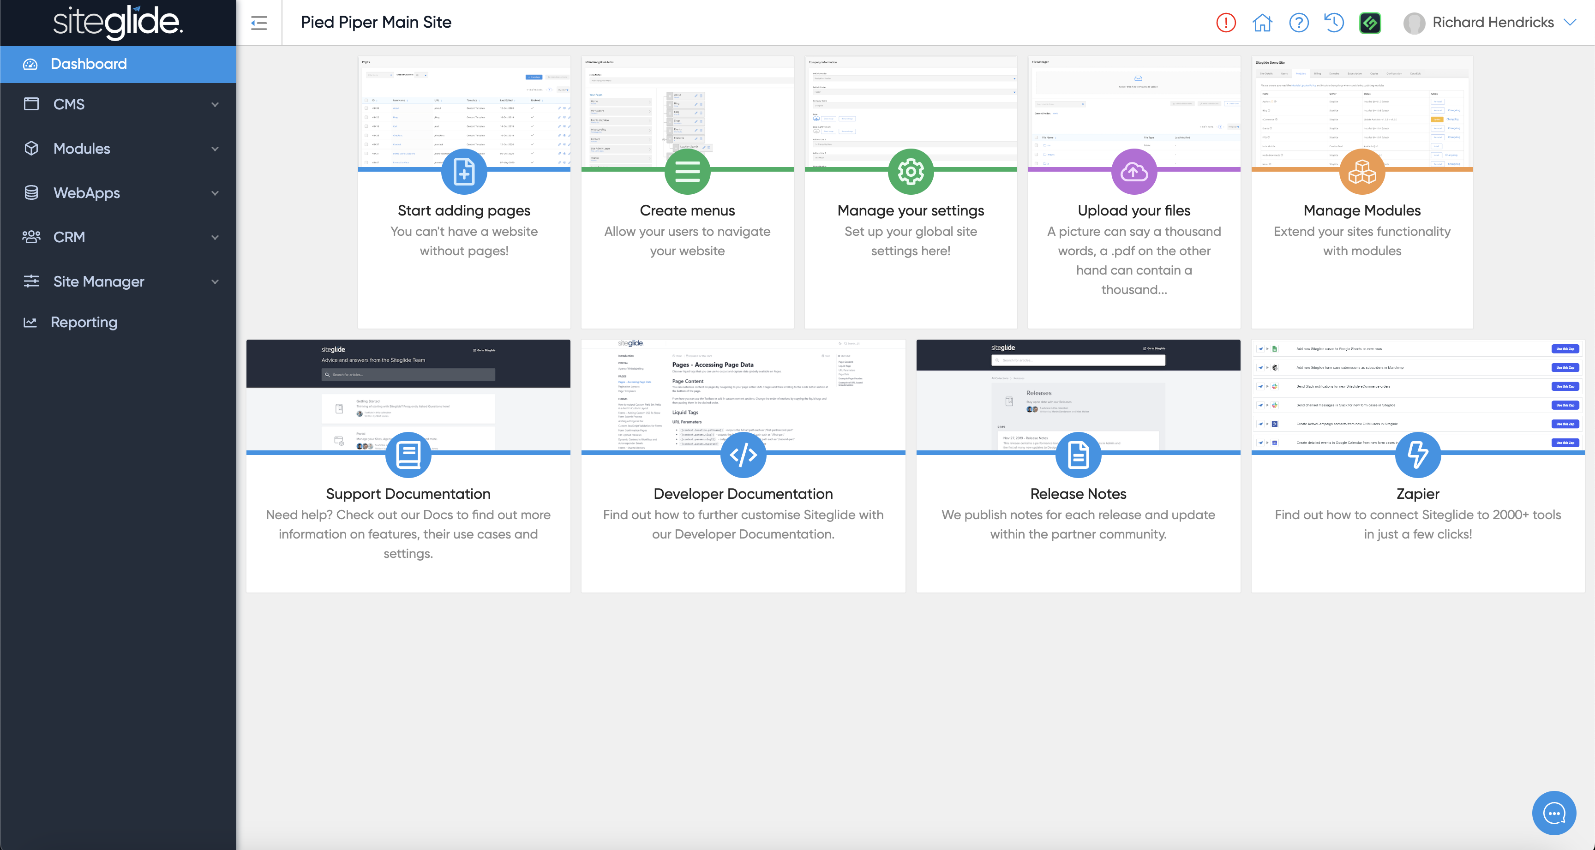Click the help question mark icon
The height and width of the screenshot is (850, 1595).
1298,23
